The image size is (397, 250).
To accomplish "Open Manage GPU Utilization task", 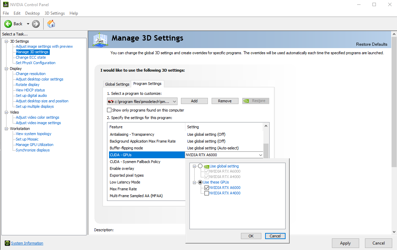I will pyautogui.click(x=34, y=145).
